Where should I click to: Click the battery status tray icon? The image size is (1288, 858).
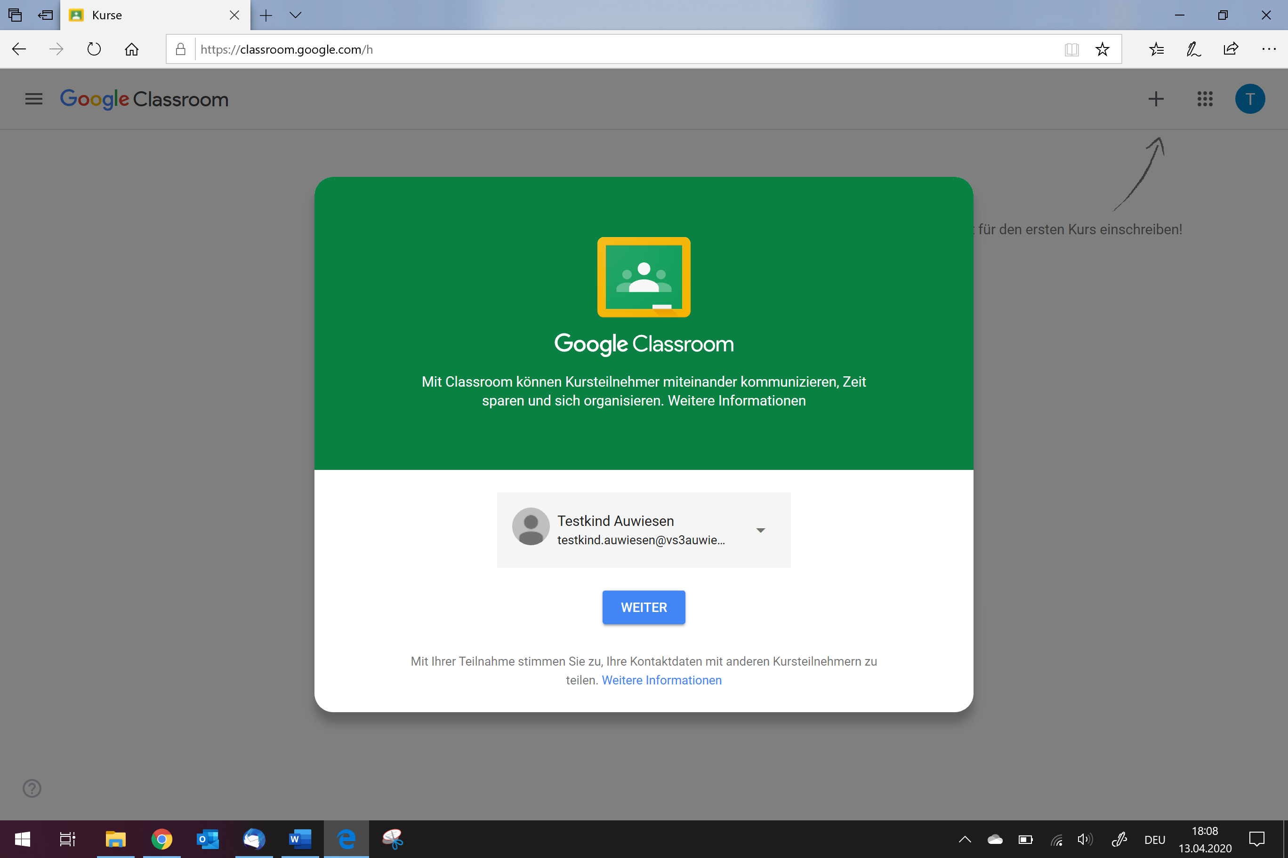[1026, 839]
